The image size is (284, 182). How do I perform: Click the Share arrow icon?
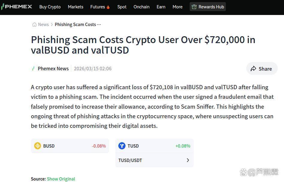(x=253, y=69)
